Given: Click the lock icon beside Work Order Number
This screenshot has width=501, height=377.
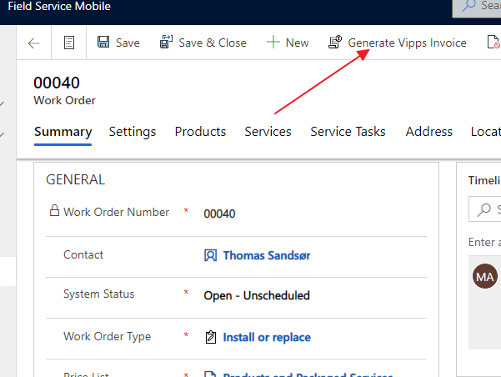Looking at the screenshot, I should point(54,211).
